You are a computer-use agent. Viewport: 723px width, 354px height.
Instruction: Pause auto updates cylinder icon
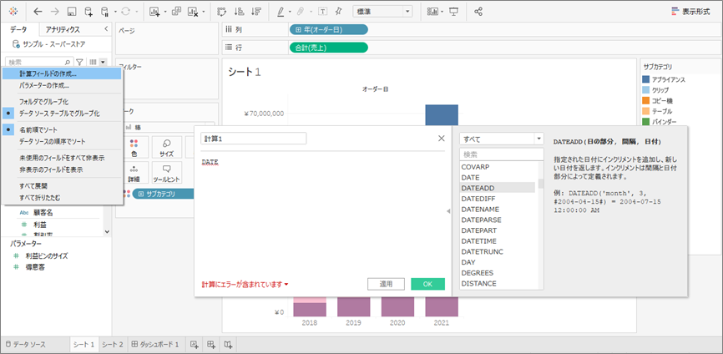click(104, 12)
